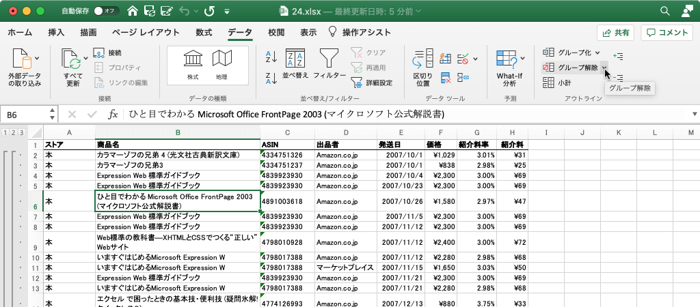The image size is (700, 307).
Task: Select the 株式 data type
Action: [x=193, y=65]
